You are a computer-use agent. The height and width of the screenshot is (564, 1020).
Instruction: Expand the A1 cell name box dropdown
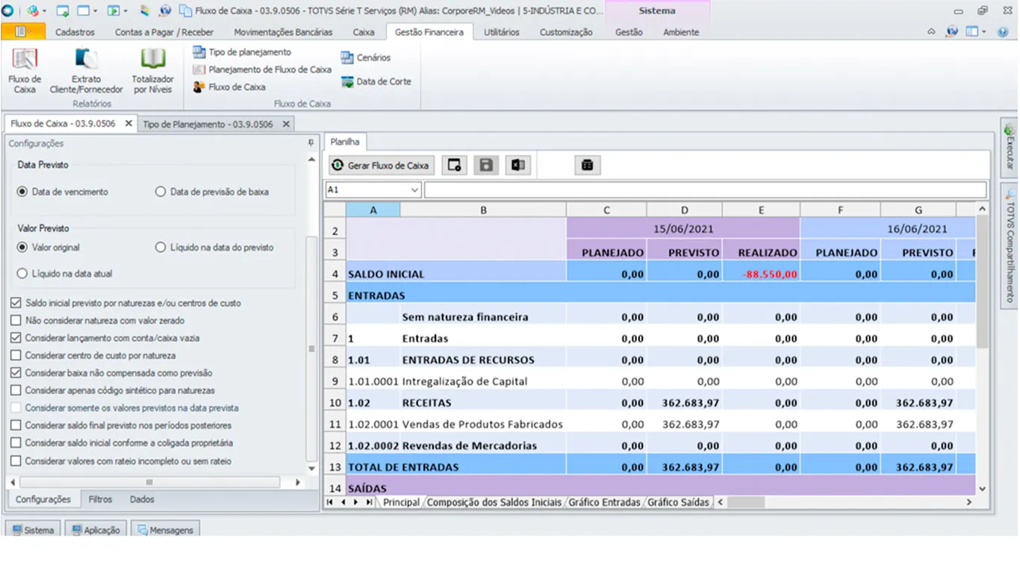coord(414,190)
